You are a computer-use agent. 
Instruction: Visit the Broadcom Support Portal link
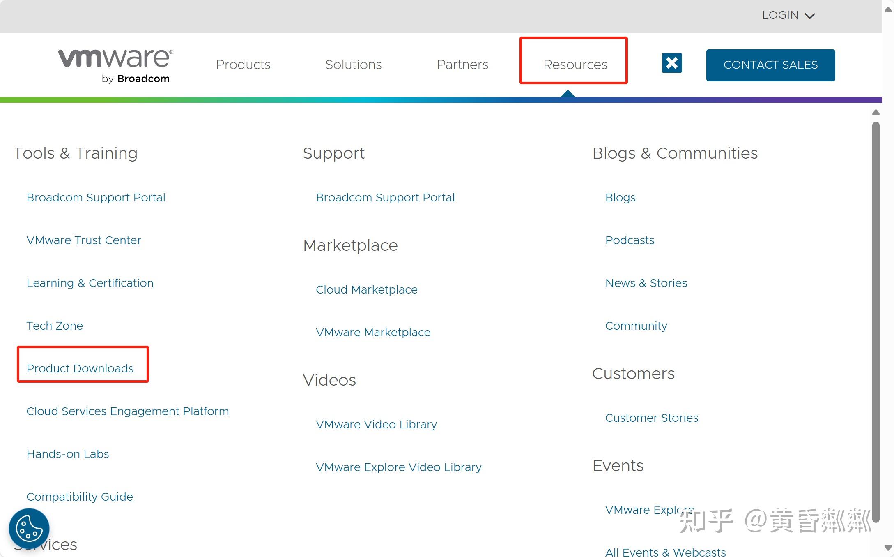point(96,197)
